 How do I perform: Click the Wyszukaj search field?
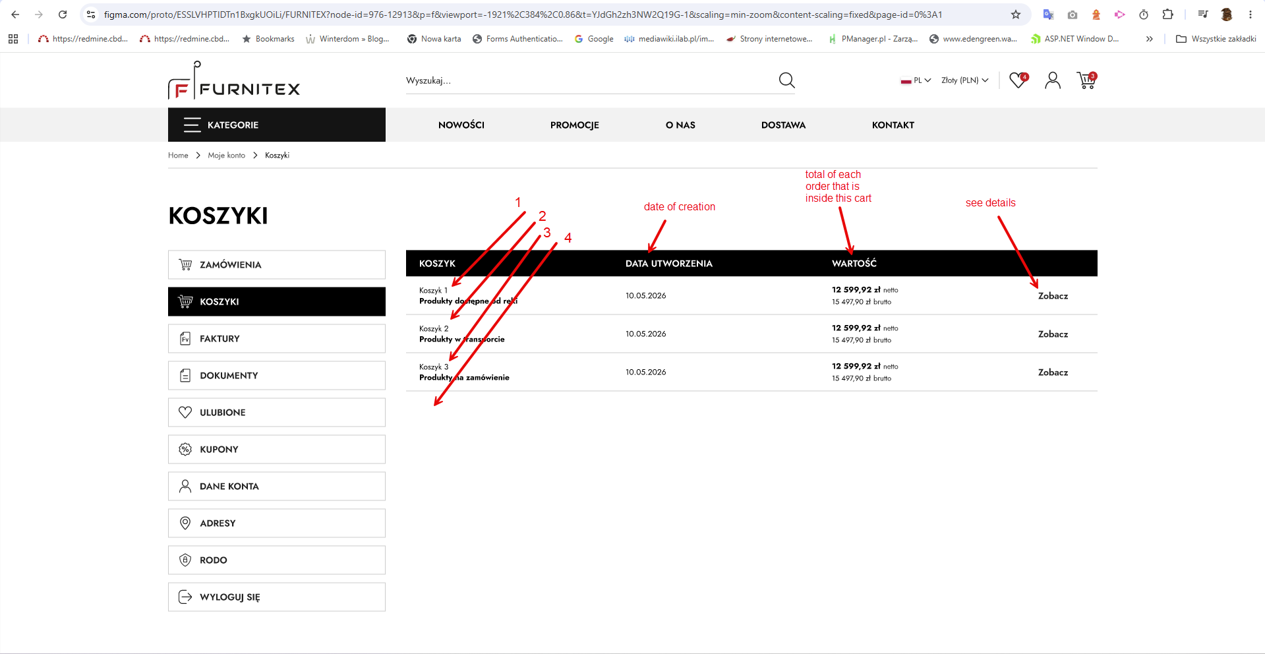tap(590, 80)
